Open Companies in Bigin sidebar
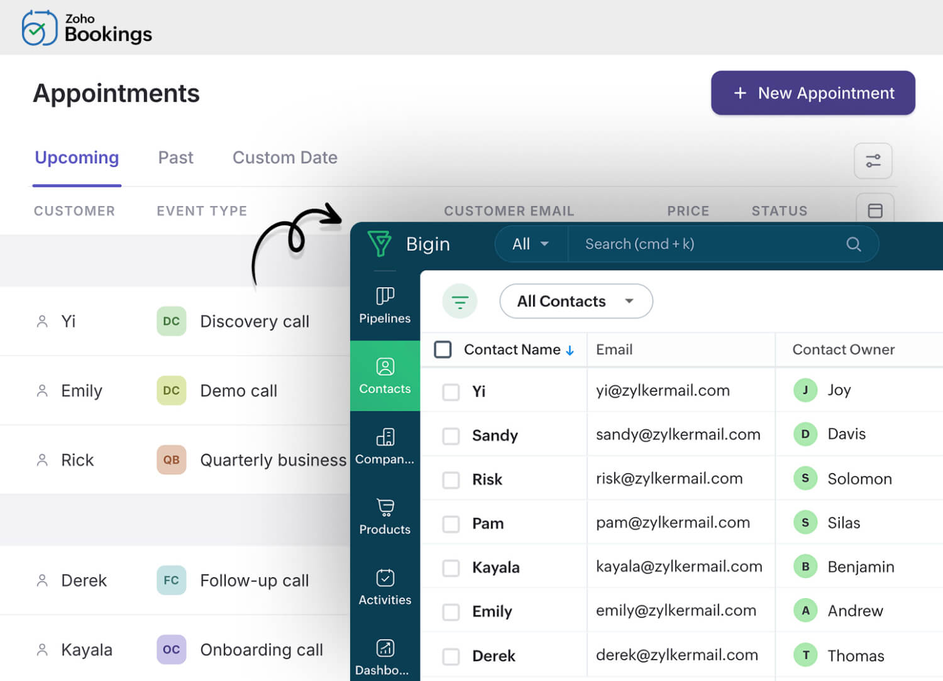Screen dimensions: 943x681 pyautogui.click(x=385, y=446)
